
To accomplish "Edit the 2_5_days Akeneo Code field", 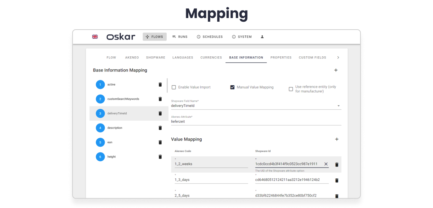I will tap(211, 195).
